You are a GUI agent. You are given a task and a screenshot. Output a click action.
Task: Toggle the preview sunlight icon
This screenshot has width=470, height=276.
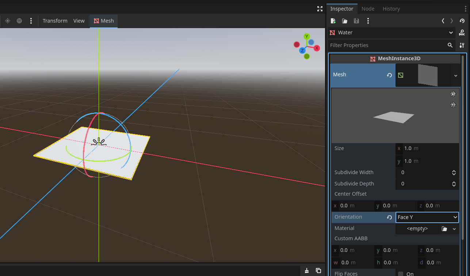tap(8, 21)
